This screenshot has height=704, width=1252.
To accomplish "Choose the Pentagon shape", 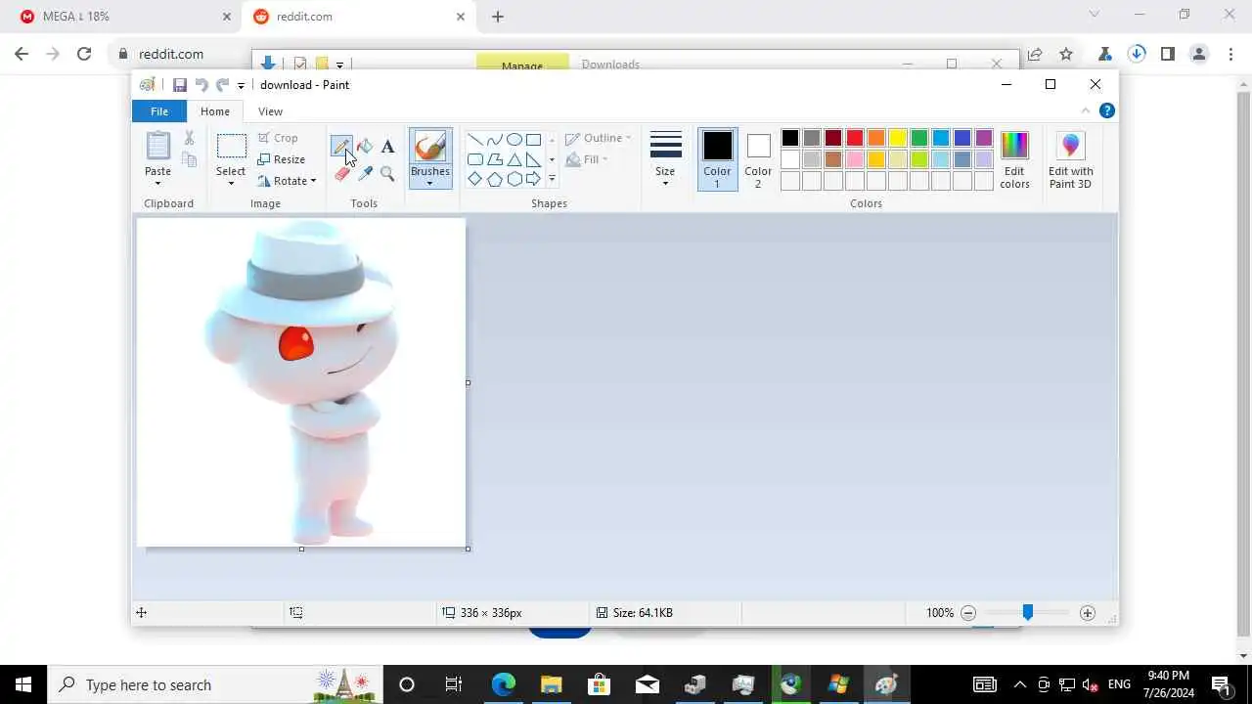I will tap(494, 179).
